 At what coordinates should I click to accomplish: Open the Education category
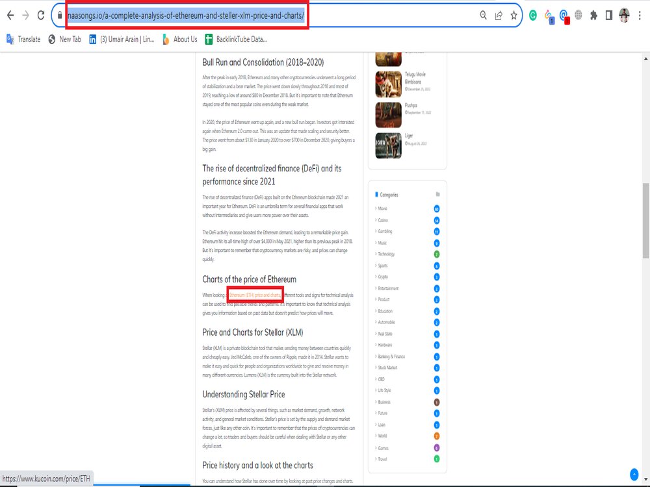385,311
